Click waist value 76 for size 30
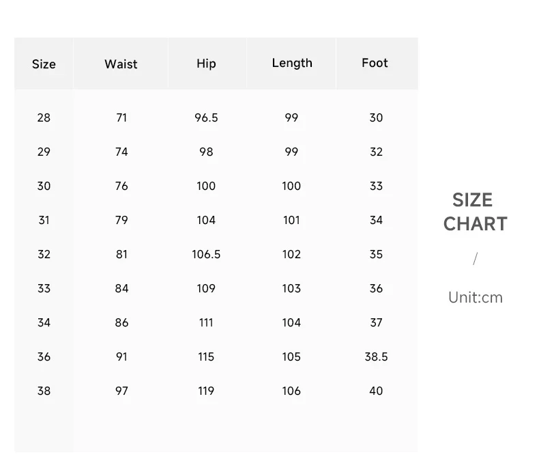The image size is (539, 472). pos(121,186)
